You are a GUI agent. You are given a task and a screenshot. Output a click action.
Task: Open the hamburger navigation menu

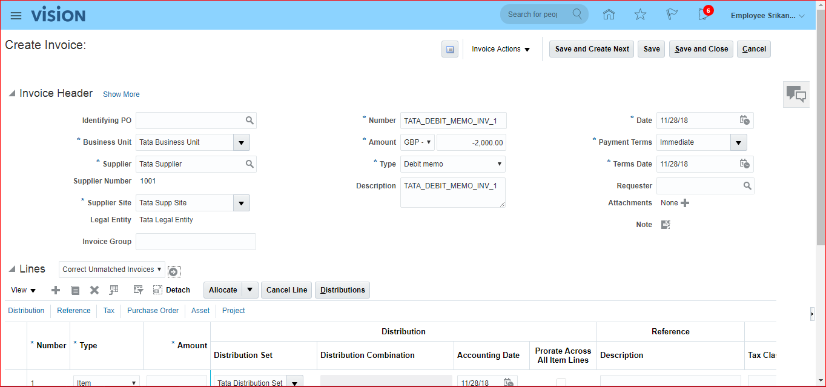16,15
